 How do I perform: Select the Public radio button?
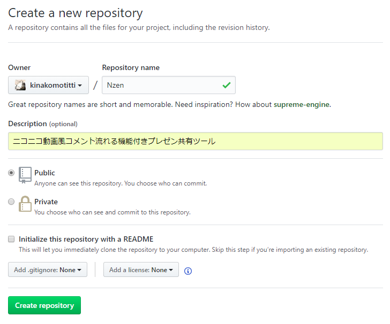11,173
